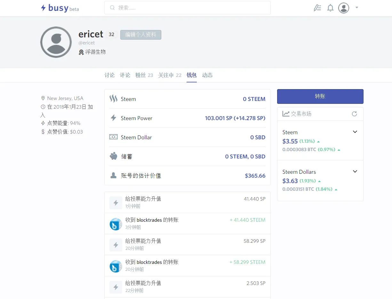Click the busy beta logo
The image size is (392, 299).
click(x=60, y=8)
